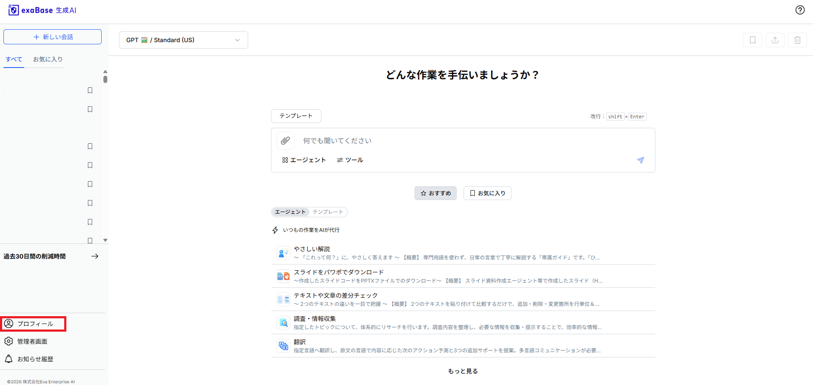Click the どんな作業を手伝いましょうか？ heading

pos(463,75)
